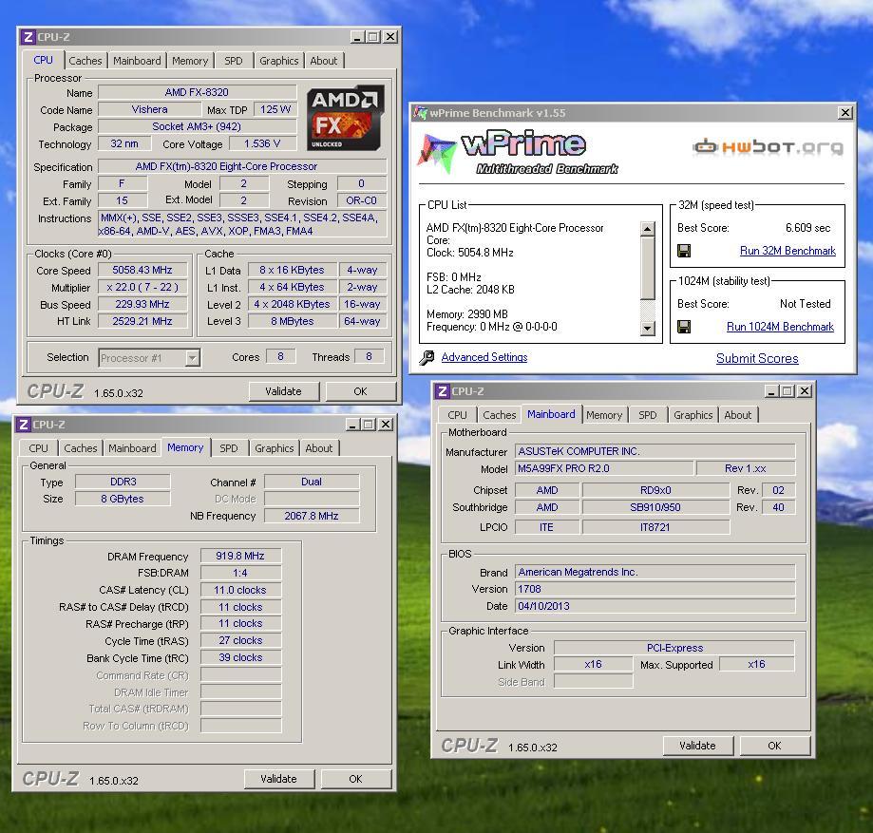Click DRAM Frequency value 919.8 MHz
873x833 pixels.
tap(240, 556)
